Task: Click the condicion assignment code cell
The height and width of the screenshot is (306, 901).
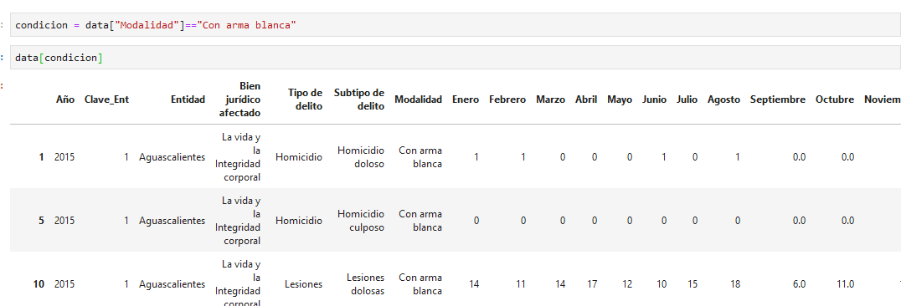Action: coord(456,25)
